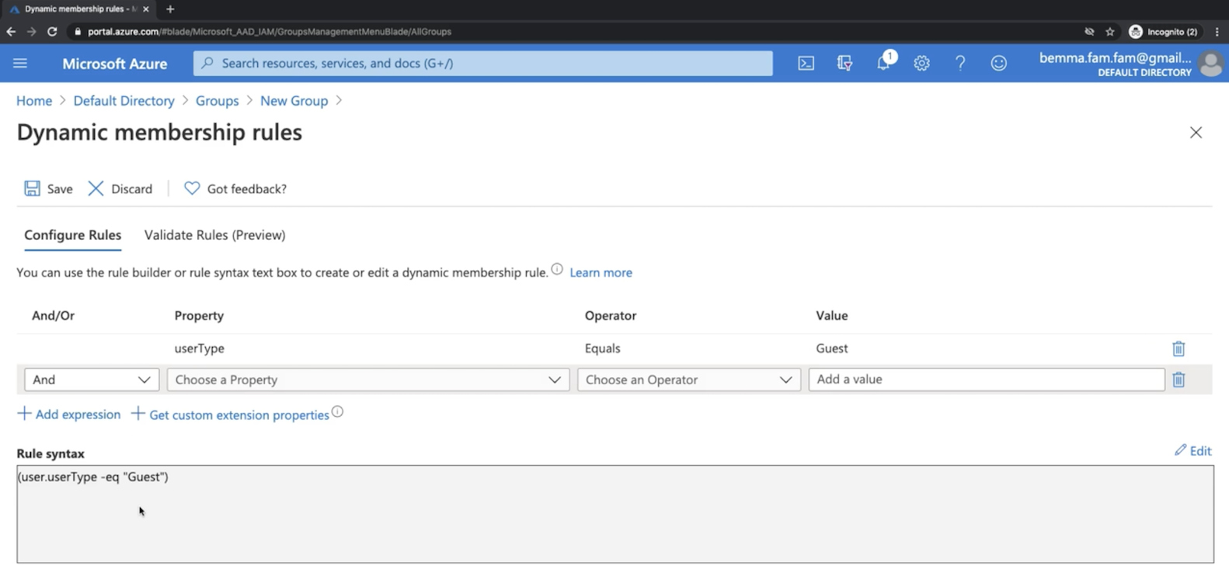Open the Chrome three-dot menu
The height and width of the screenshot is (579, 1229).
1217,32
